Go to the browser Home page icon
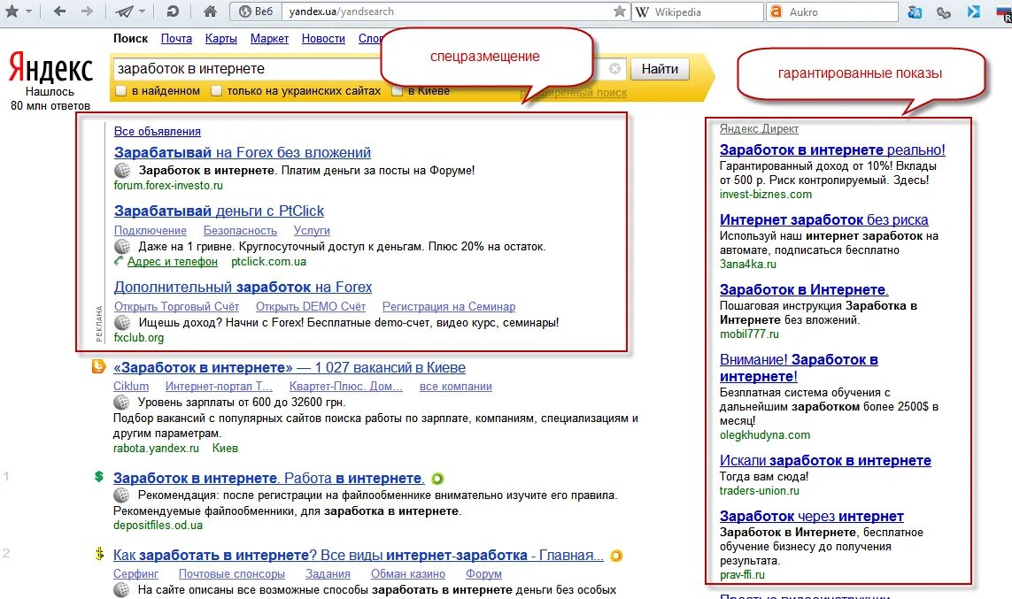Image resolution: width=1012 pixels, height=599 pixels. 210,11
